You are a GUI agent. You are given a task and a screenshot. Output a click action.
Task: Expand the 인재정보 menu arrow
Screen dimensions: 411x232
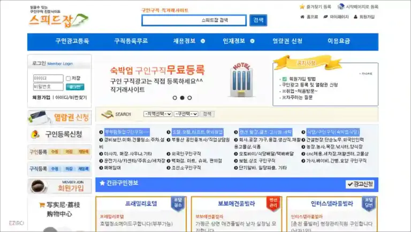pos(253,41)
